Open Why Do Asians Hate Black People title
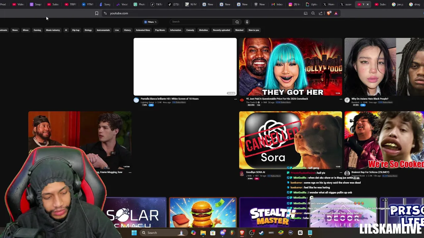This screenshot has width=424, height=238. tap(370, 99)
